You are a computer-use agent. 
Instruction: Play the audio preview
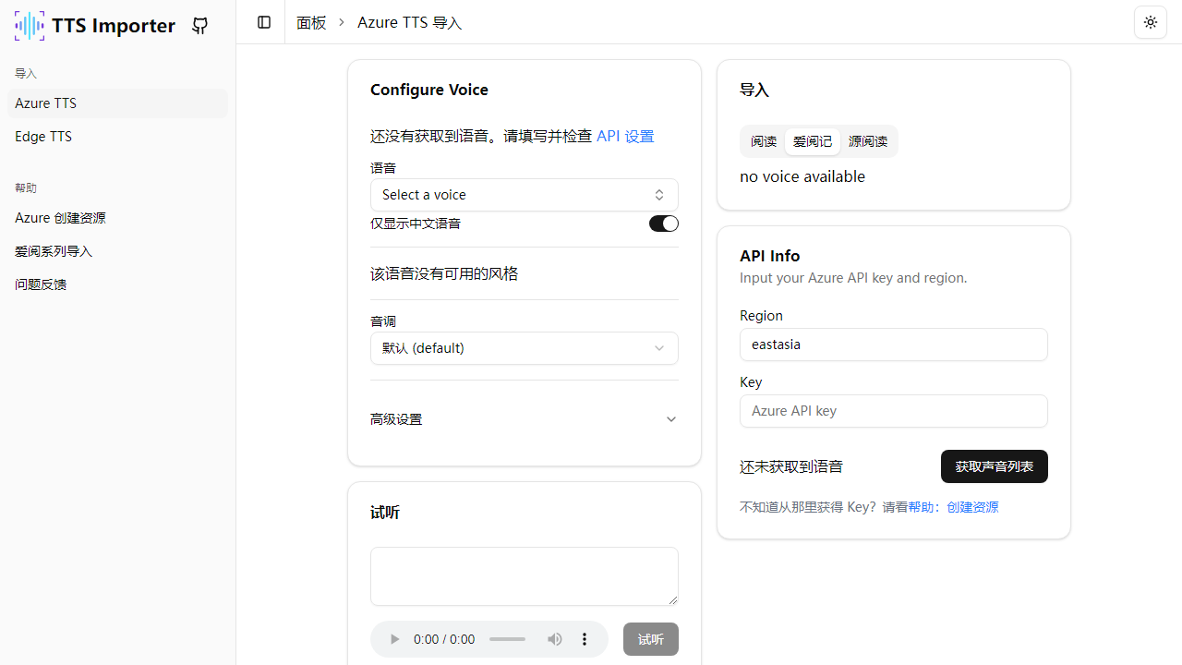[394, 639]
